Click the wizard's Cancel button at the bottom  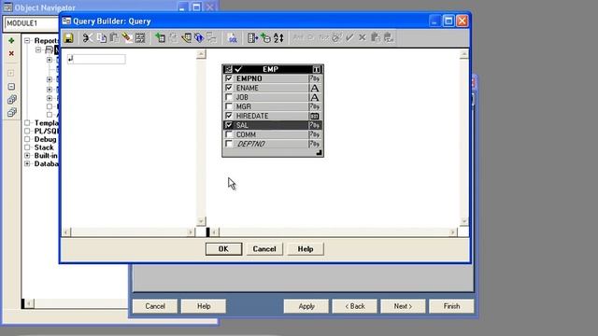(155, 306)
